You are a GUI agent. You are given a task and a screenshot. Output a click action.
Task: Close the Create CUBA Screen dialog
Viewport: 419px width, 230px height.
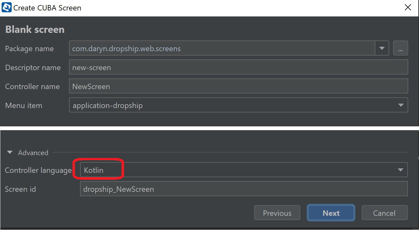click(408, 8)
